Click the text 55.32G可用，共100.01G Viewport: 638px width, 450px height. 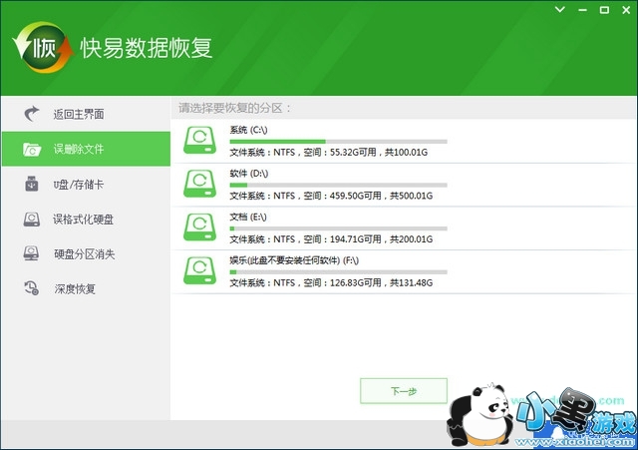tap(379, 153)
